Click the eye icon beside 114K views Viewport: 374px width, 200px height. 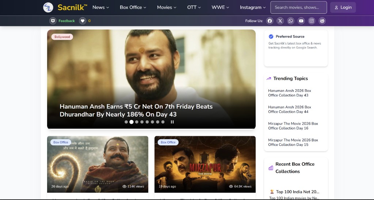[x=124, y=187]
